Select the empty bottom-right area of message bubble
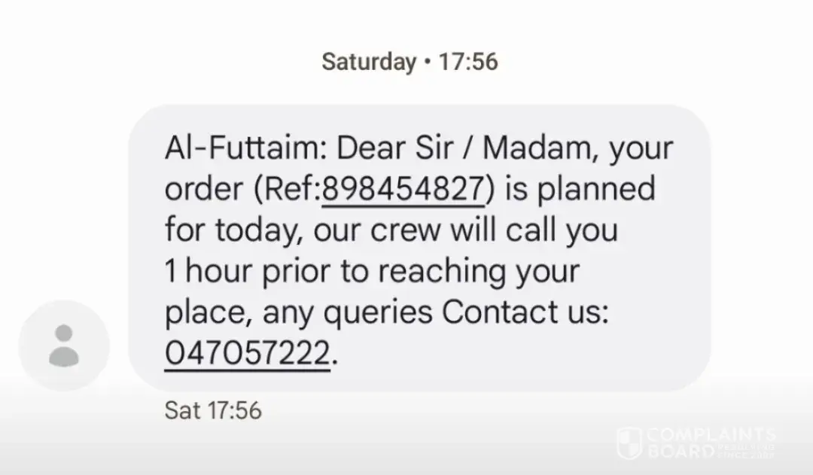 (565, 358)
